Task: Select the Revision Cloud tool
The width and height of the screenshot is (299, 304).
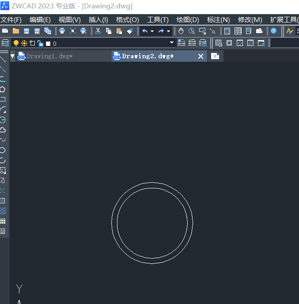Action: 3,130
